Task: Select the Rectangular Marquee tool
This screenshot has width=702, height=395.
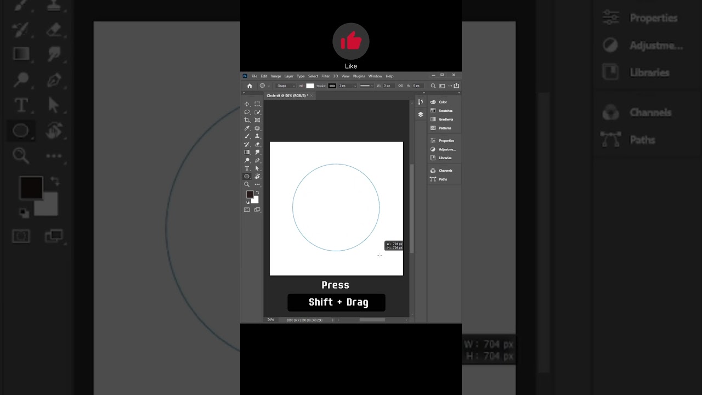Action: 257,104
